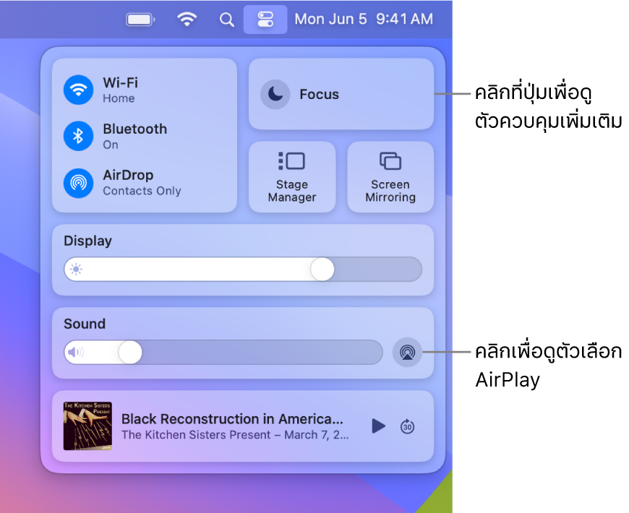The width and height of the screenshot is (629, 513).
Task: Toggle the AirDrop round blue icon
Action: point(79,183)
